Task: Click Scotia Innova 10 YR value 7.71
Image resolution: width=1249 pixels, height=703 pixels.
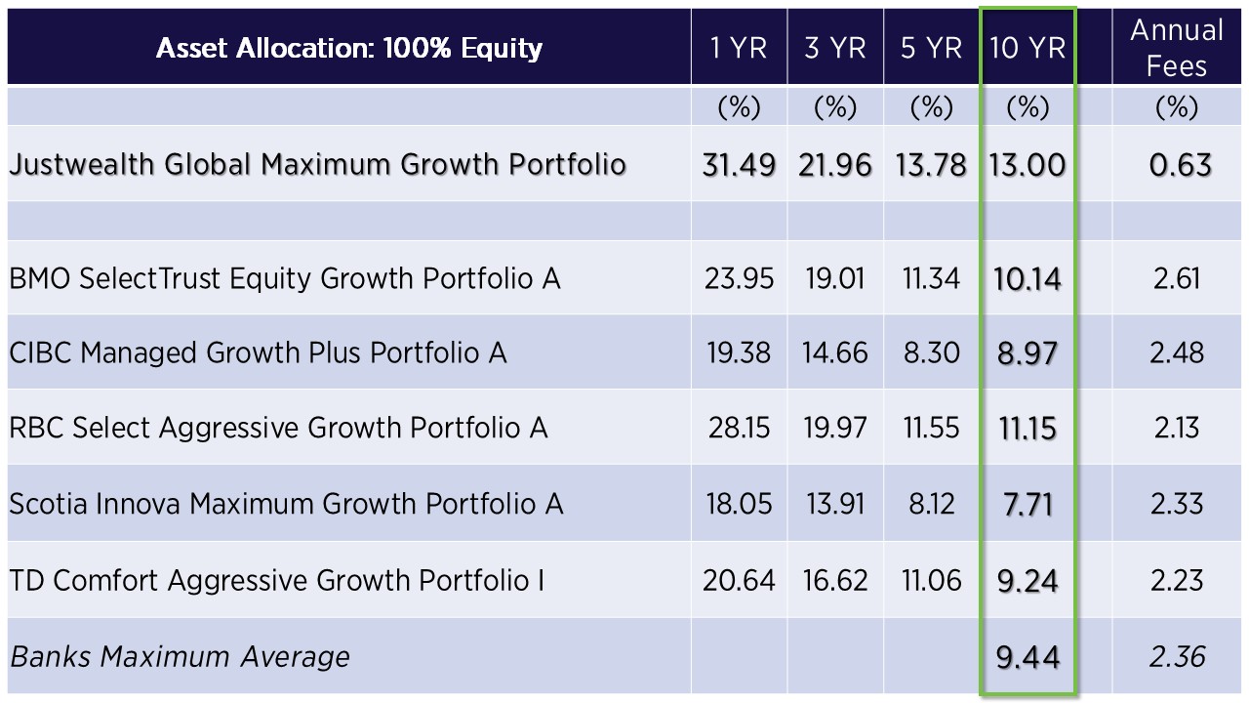Action: pyautogui.click(x=1027, y=505)
